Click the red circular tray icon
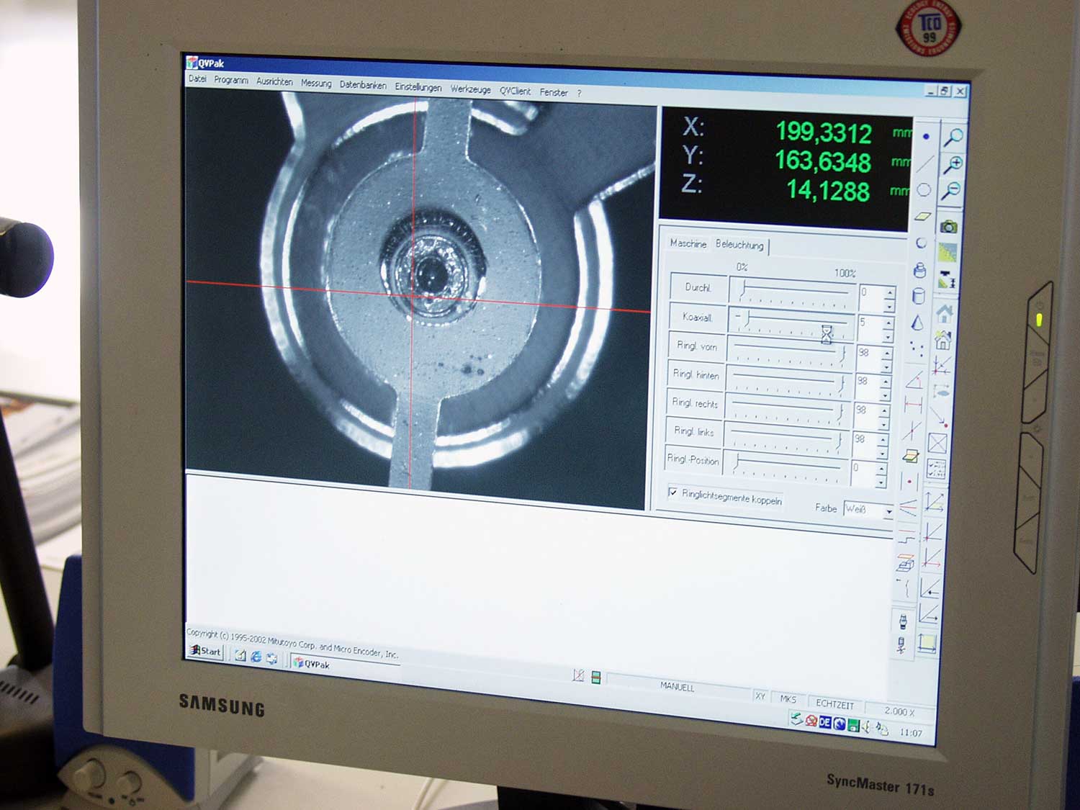The image size is (1080, 810). pos(811,721)
